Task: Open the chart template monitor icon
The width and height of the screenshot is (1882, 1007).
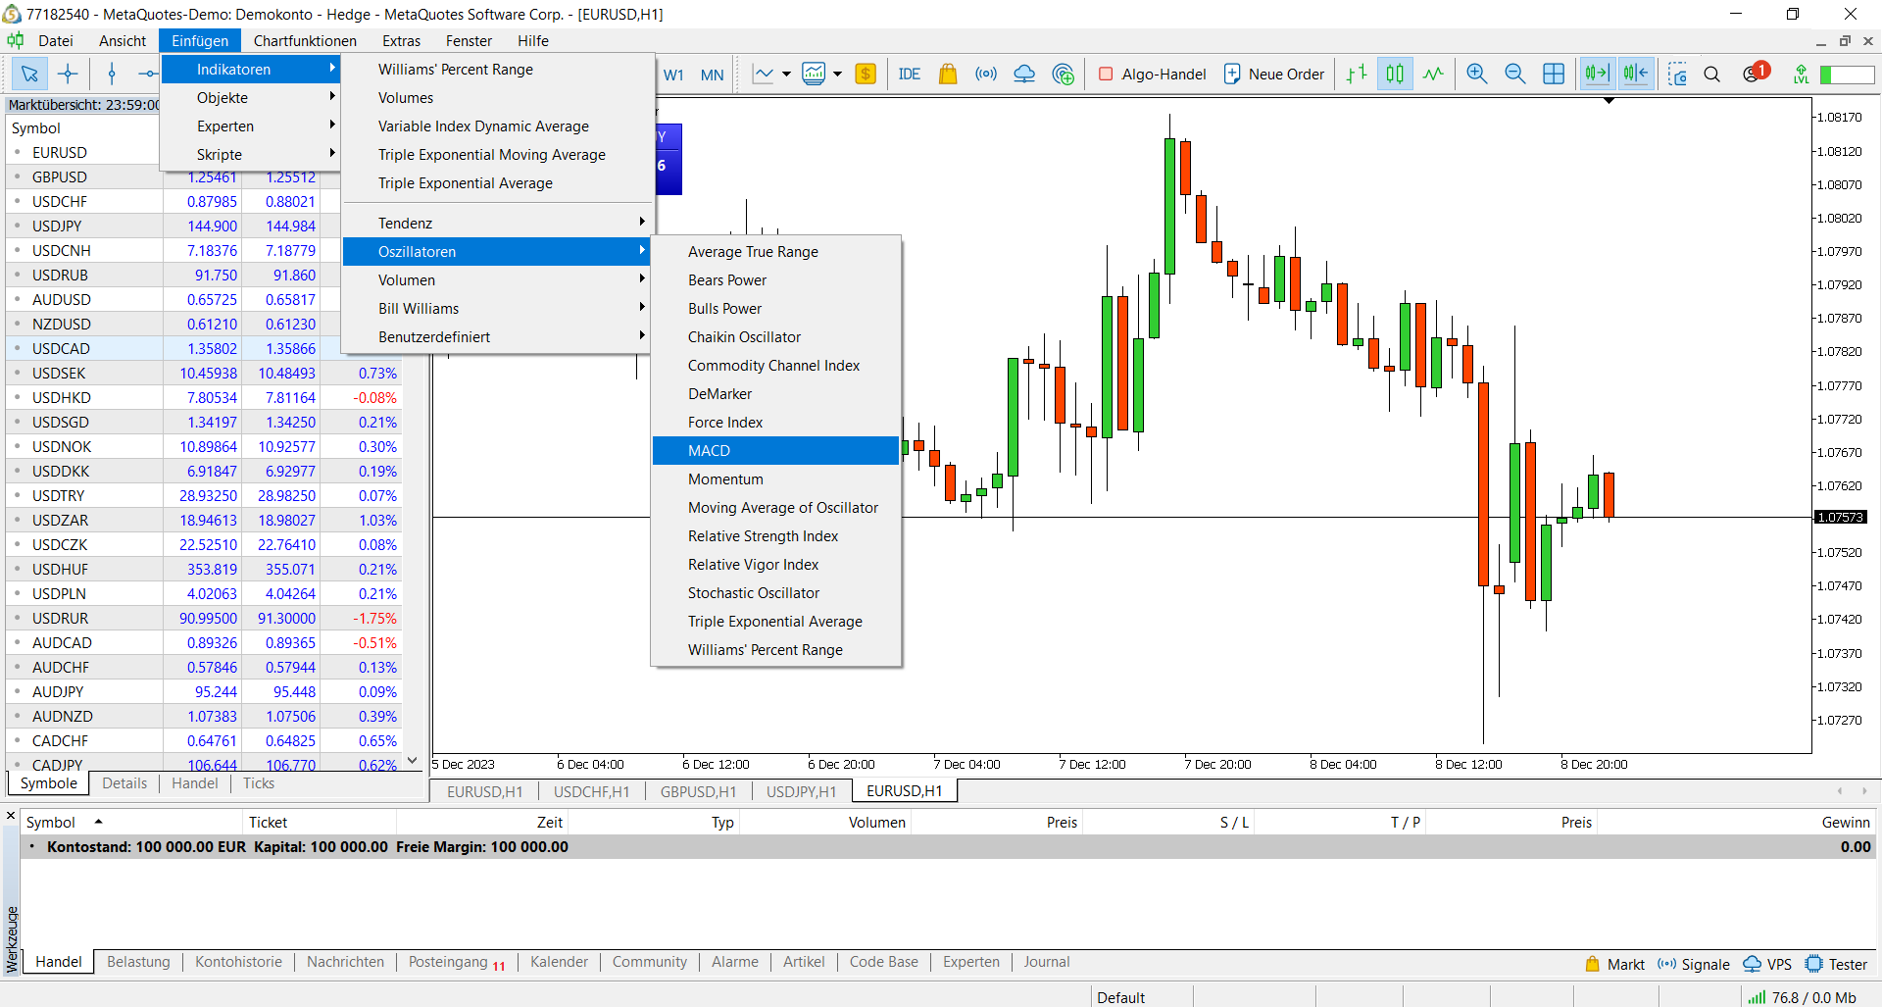Action: point(813,74)
